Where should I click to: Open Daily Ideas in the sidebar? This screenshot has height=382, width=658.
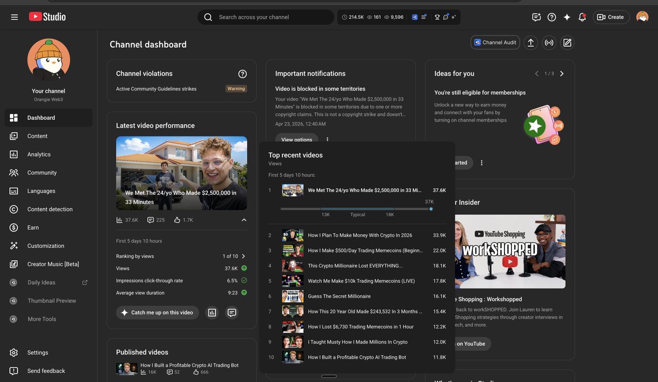point(49,283)
